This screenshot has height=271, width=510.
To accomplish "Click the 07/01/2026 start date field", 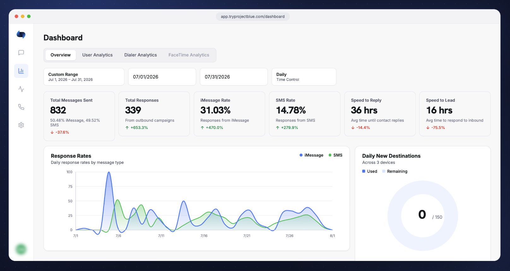I will pos(162,77).
